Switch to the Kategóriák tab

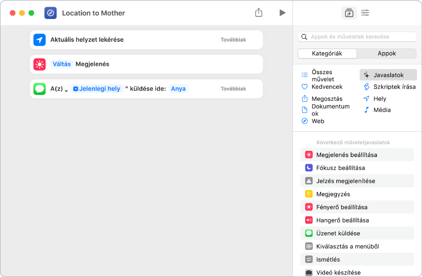(x=327, y=53)
